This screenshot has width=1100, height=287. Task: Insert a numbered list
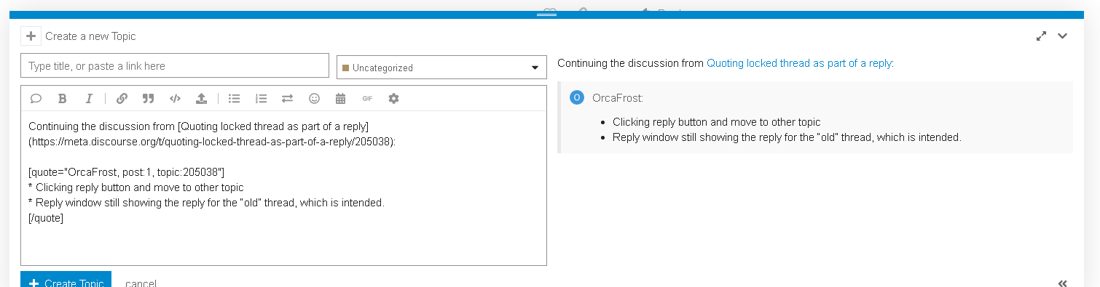[x=261, y=98]
